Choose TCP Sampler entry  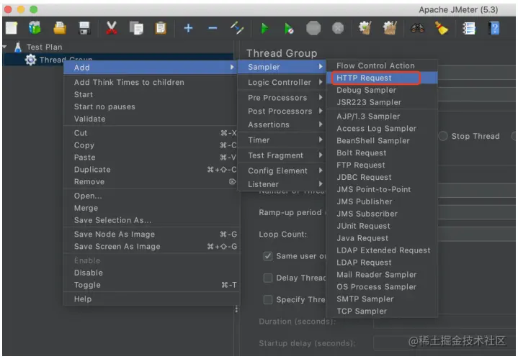pyautogui.click(x=382, y=311)
